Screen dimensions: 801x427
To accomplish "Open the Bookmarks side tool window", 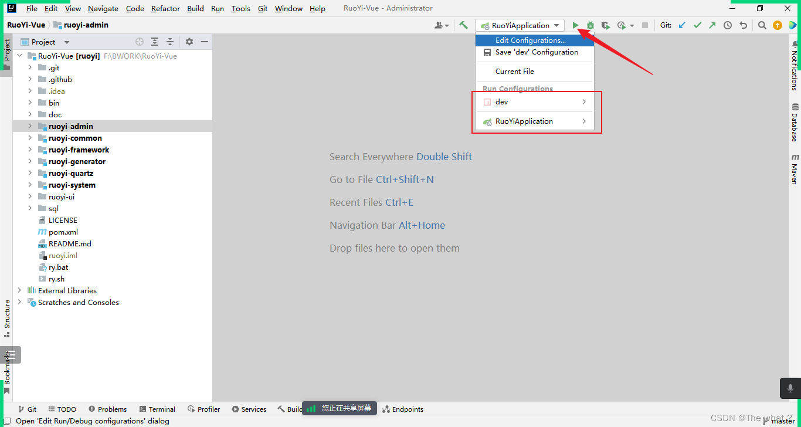I will (x=7, y=372).
